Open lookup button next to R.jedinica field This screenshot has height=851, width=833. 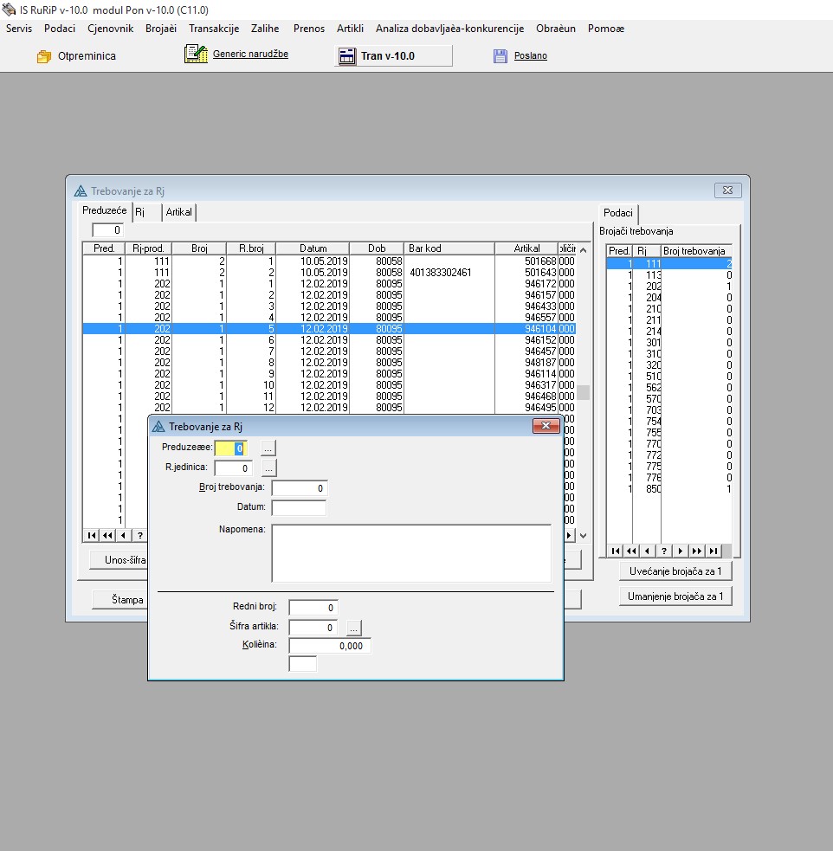tap(268, 468)
